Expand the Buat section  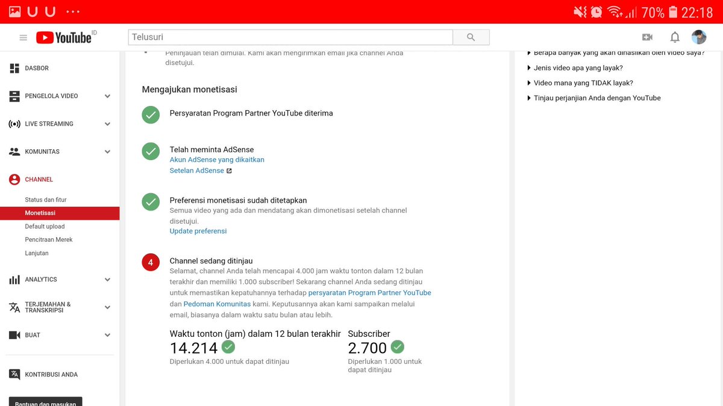(108, 335)
